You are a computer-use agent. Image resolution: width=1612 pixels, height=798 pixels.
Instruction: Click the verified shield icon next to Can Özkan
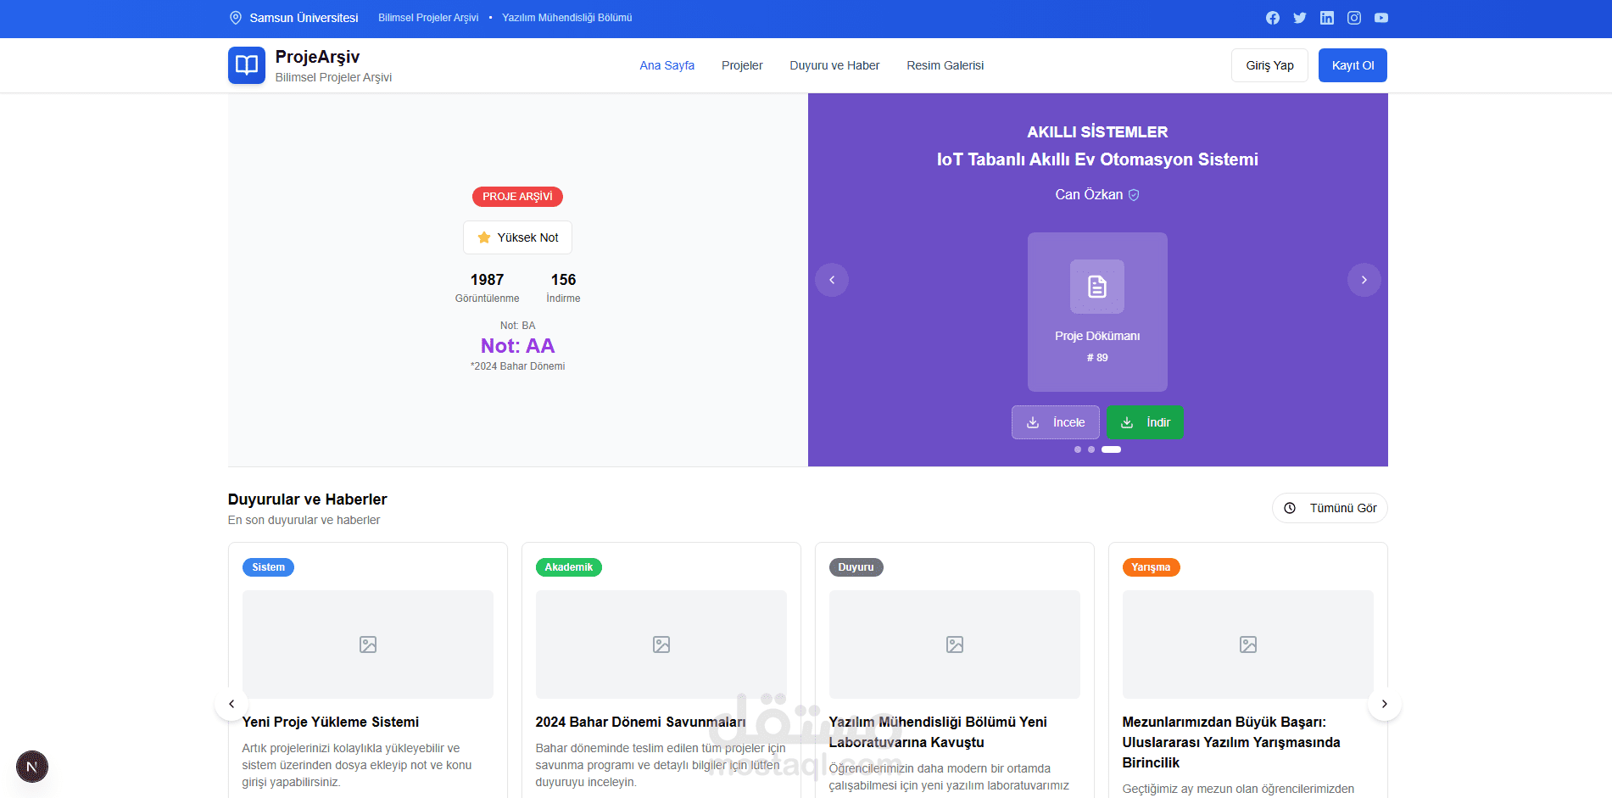click(x=1134, y=195)
